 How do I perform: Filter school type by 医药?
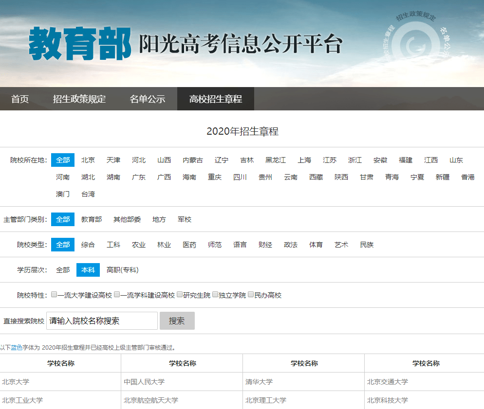(x=189, y=245)
